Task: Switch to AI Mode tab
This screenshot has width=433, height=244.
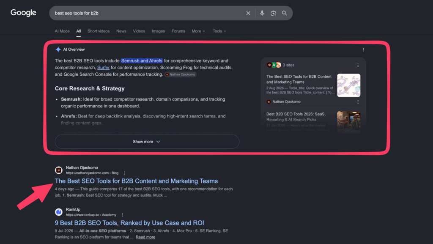Action: click(62, 31)
